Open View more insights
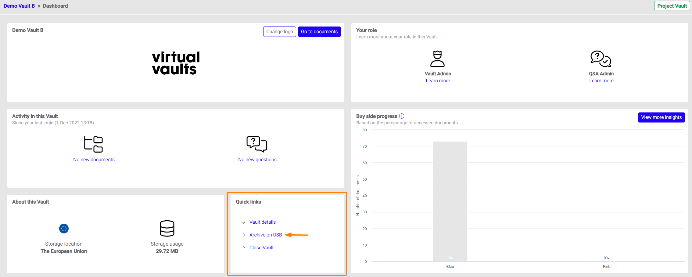 coord(661,117)
